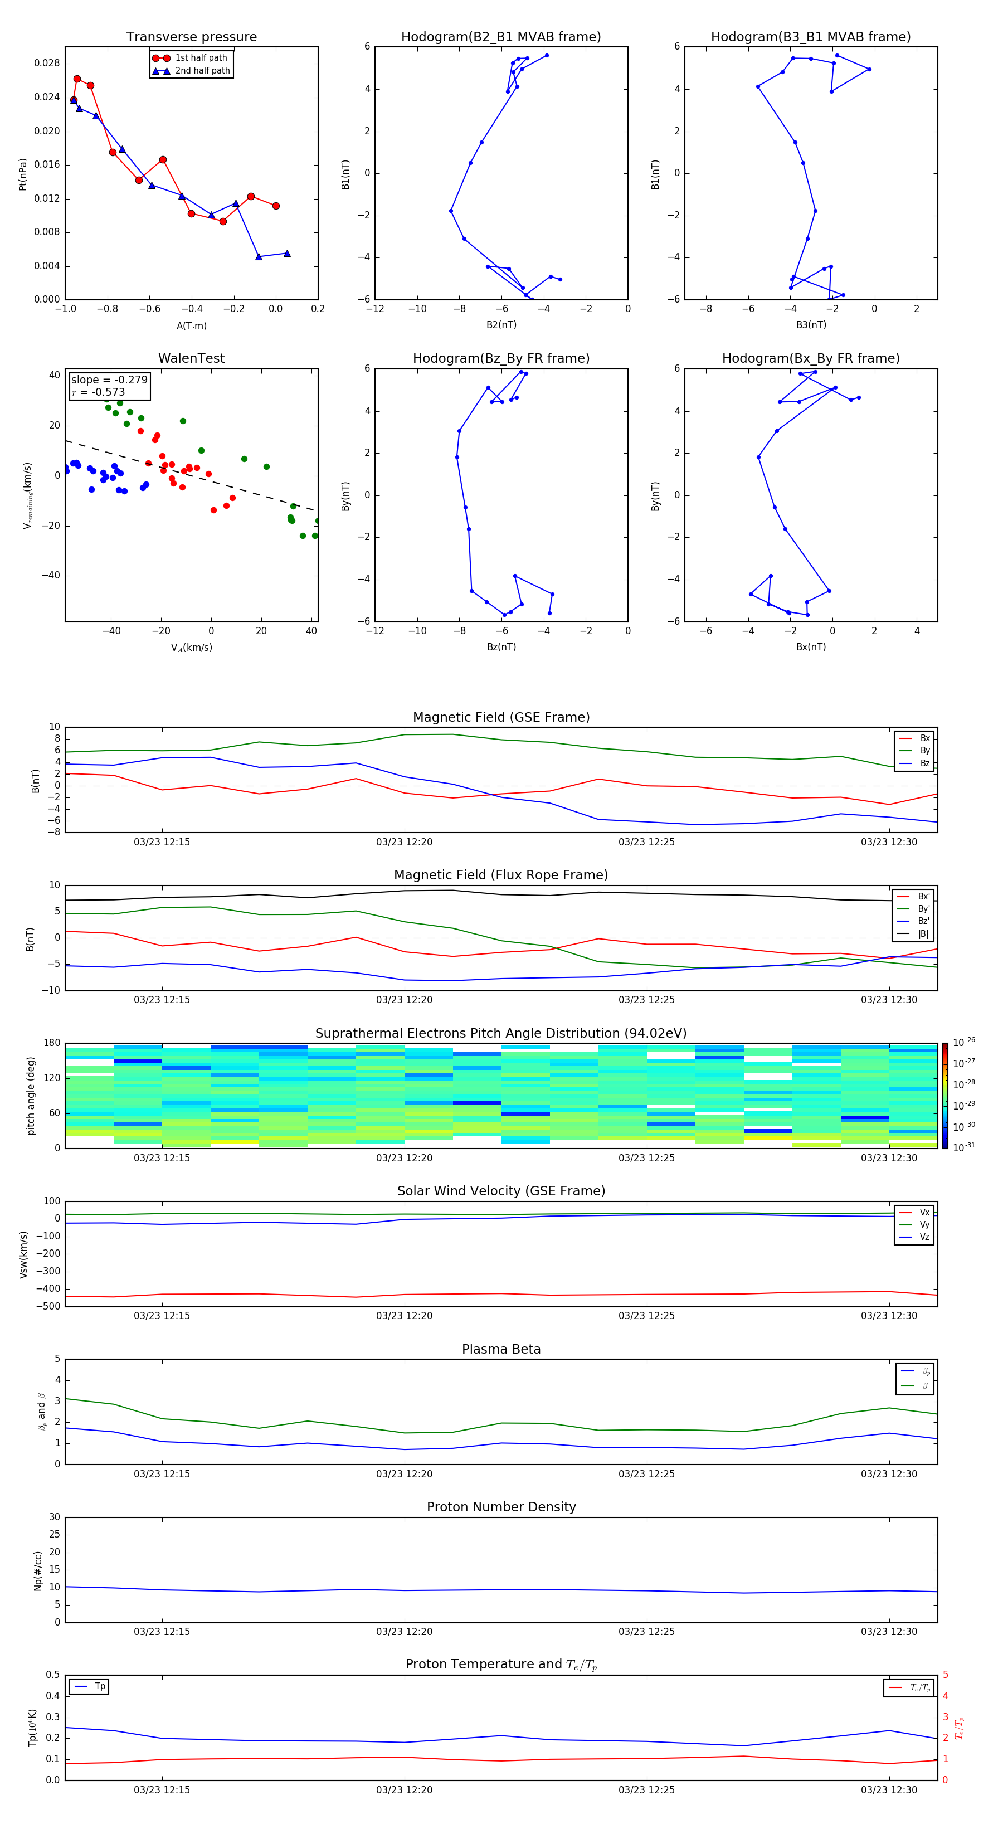
Task: Click the 'VA(km/s)' axis label
Action: tap(191, 648)
